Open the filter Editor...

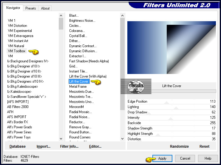[x=95, y=147]
